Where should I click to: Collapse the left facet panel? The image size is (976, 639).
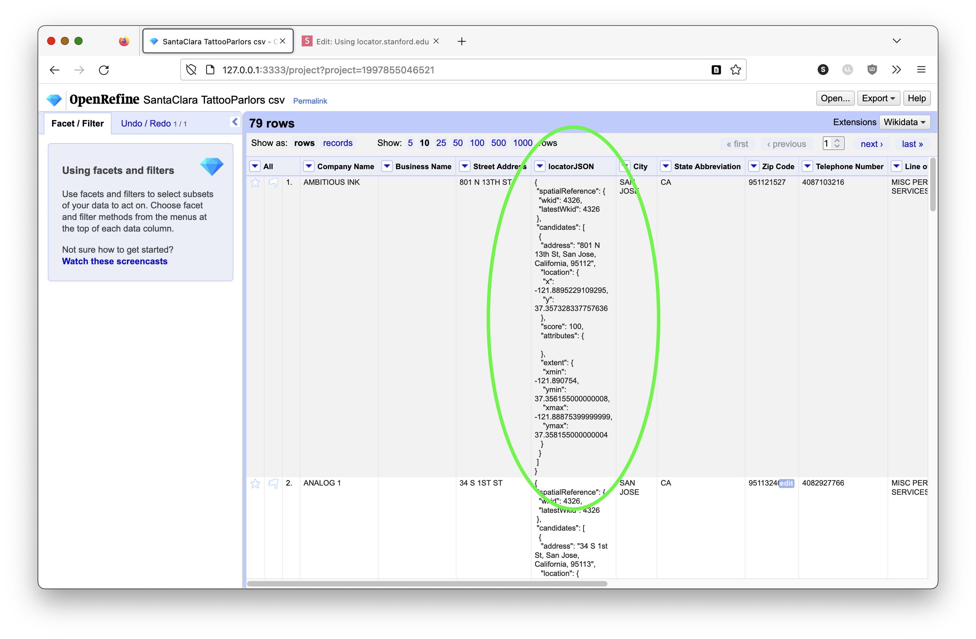pyautogui.click(x=234, y=122)
